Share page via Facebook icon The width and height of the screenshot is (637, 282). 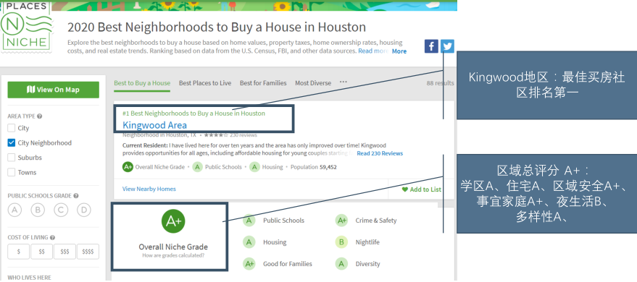tap(431, 46)
